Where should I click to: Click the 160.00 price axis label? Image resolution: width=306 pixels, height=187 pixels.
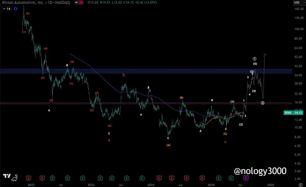[x=299, y=9]
